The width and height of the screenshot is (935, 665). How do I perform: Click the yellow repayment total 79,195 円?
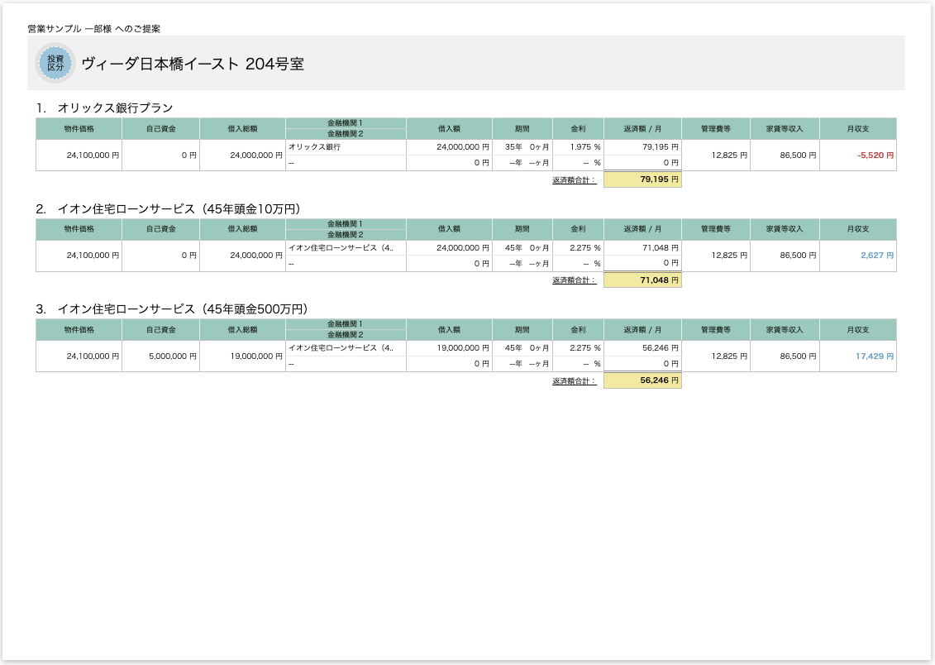coord(642,179)
